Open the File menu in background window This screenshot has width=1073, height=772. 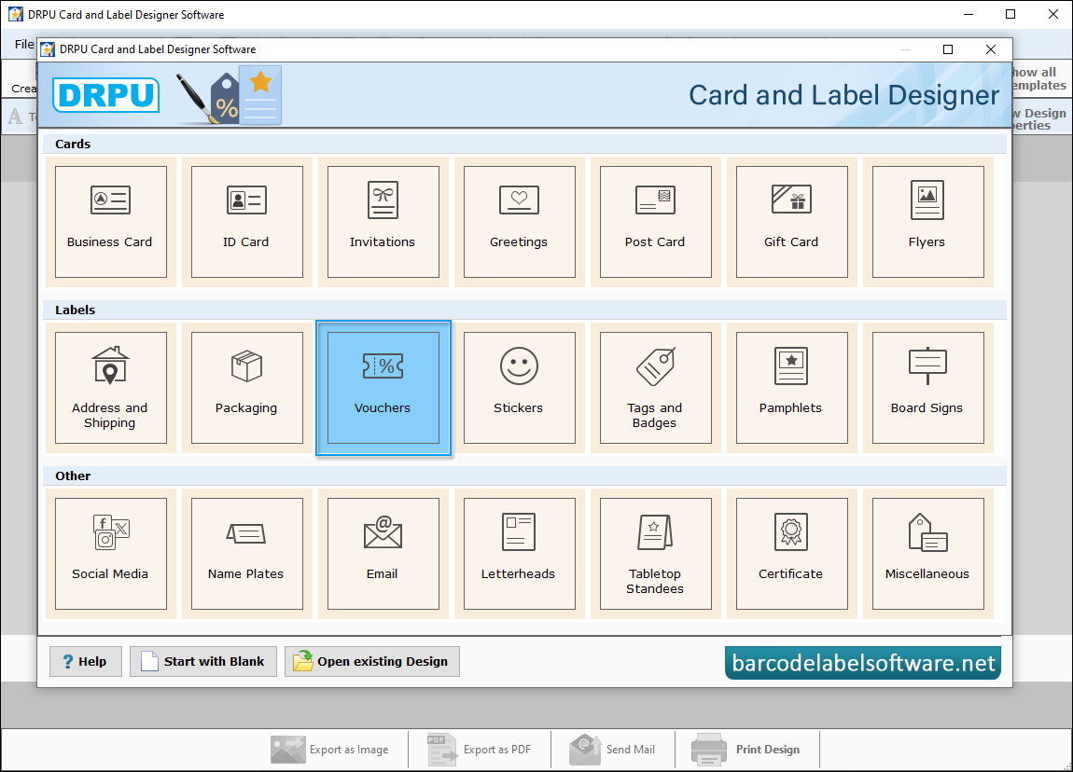[x=24, y=44]
